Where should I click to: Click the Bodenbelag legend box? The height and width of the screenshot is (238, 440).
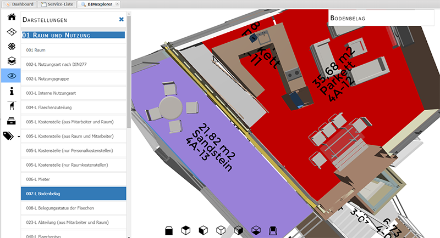[381, 18]
